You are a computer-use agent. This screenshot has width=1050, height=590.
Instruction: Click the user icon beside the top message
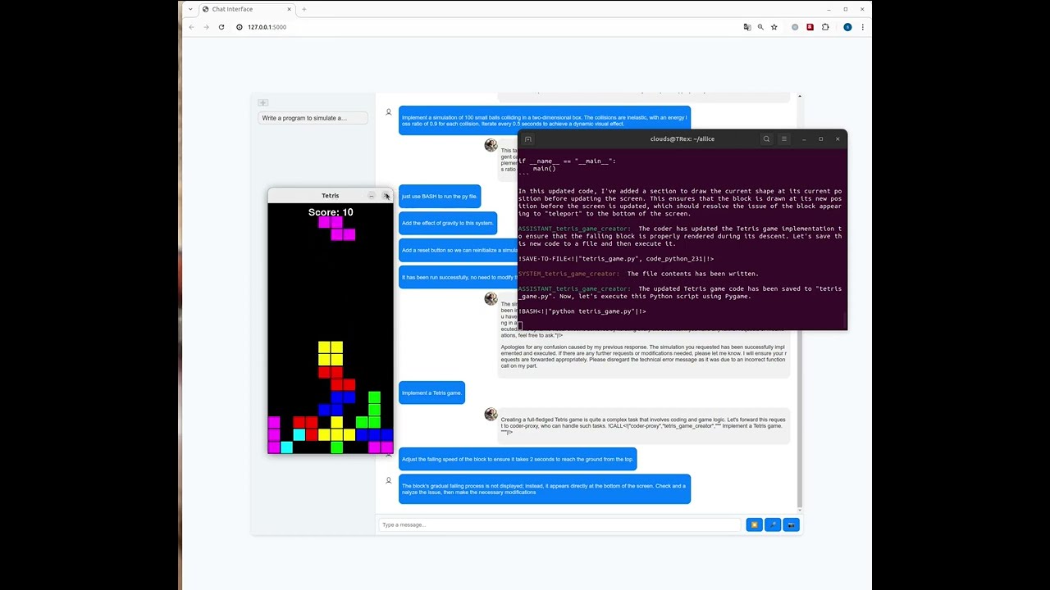click(x=389, y=112)
